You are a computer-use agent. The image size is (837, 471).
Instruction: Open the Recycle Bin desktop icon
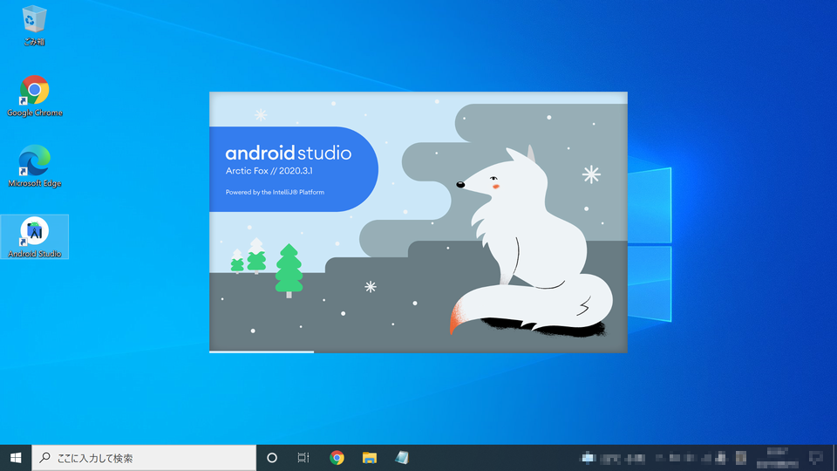tap(34, 25)
